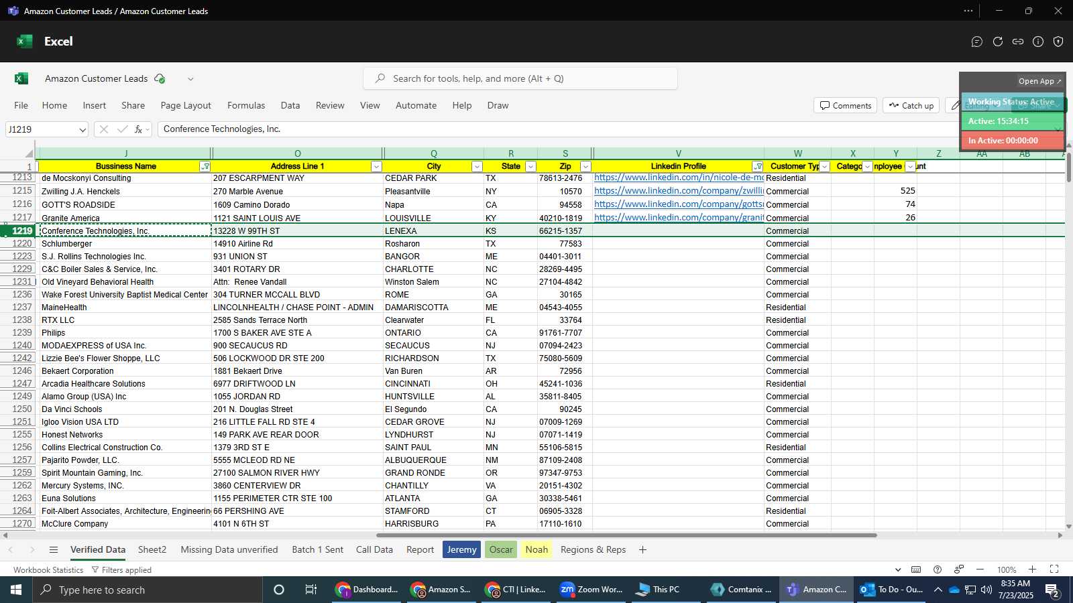Viewport: 1073px width, 603px height.
Task: Click the zoom out minus icon
Action: tap(980, 569)
